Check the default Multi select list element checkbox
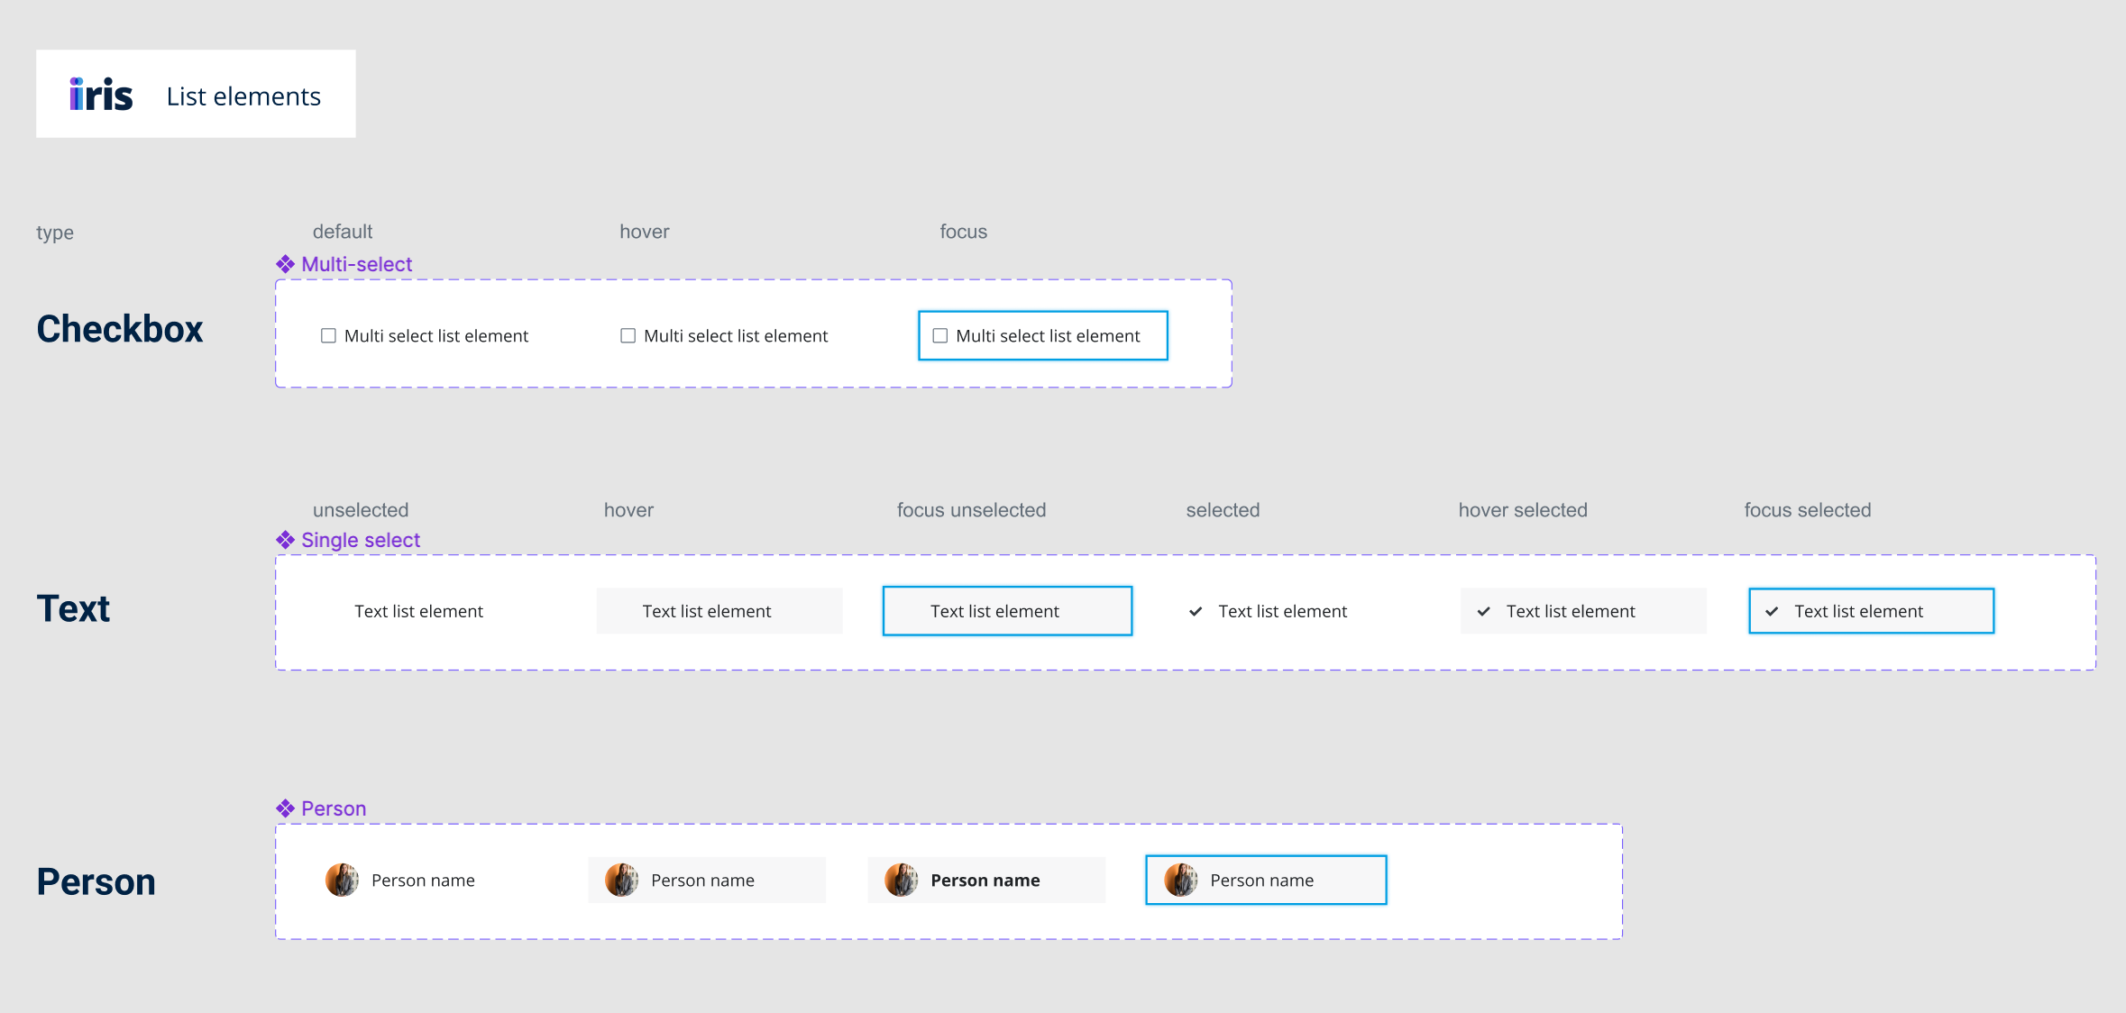Screen dimensions: 2126x1013 coord(328,336)
